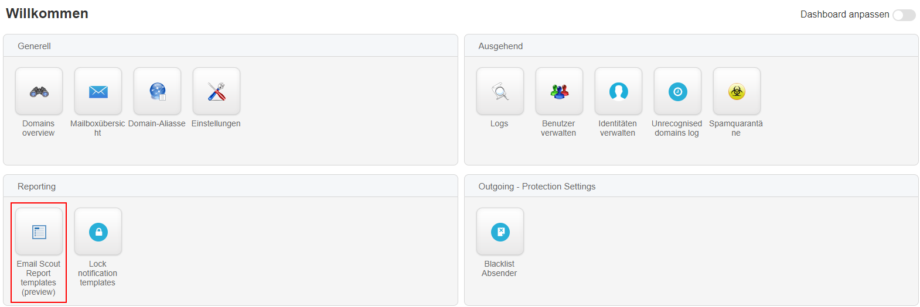This screenshot has width=920, height=307.
Task: Open Lock notification templates icon
Action: coord(98,232)
